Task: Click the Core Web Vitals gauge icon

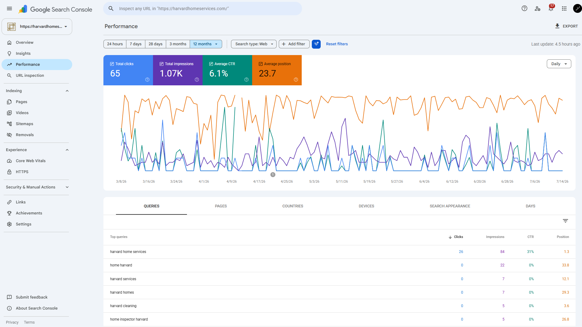Action: 9,161
